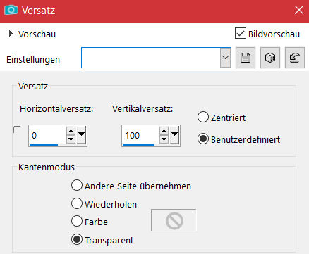
Task: Click the camera icon in title bar
Action: coord(11,10)
